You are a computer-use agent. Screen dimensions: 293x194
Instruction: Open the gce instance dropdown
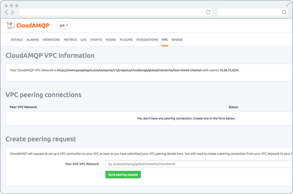63,25
